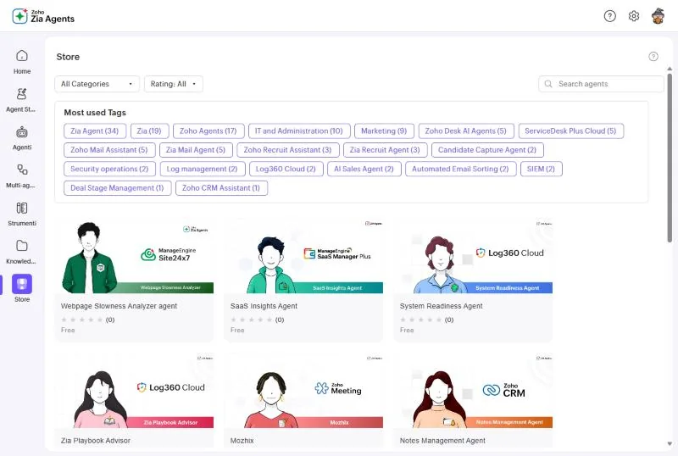Click star rating of System Readiness Agent
The width and height of the screenshot is (678, 456).
pos(421,320)
